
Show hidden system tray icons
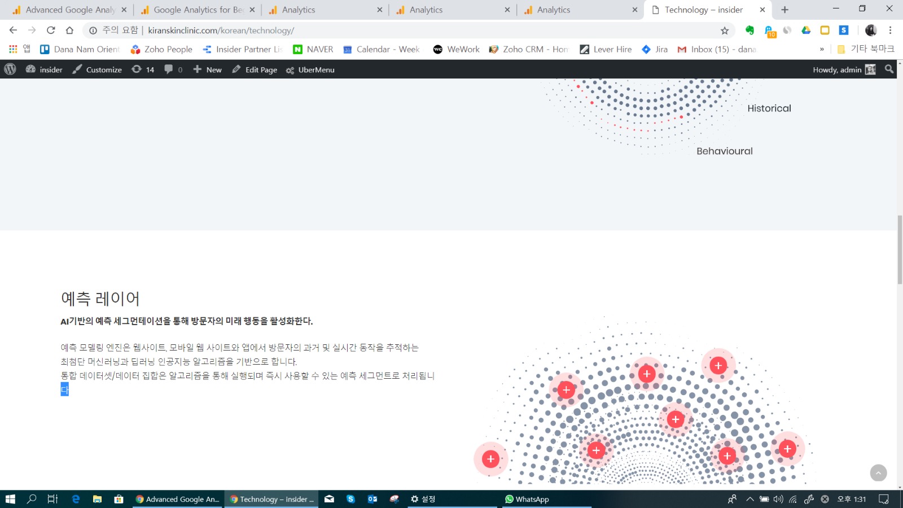tap(749, 499)
